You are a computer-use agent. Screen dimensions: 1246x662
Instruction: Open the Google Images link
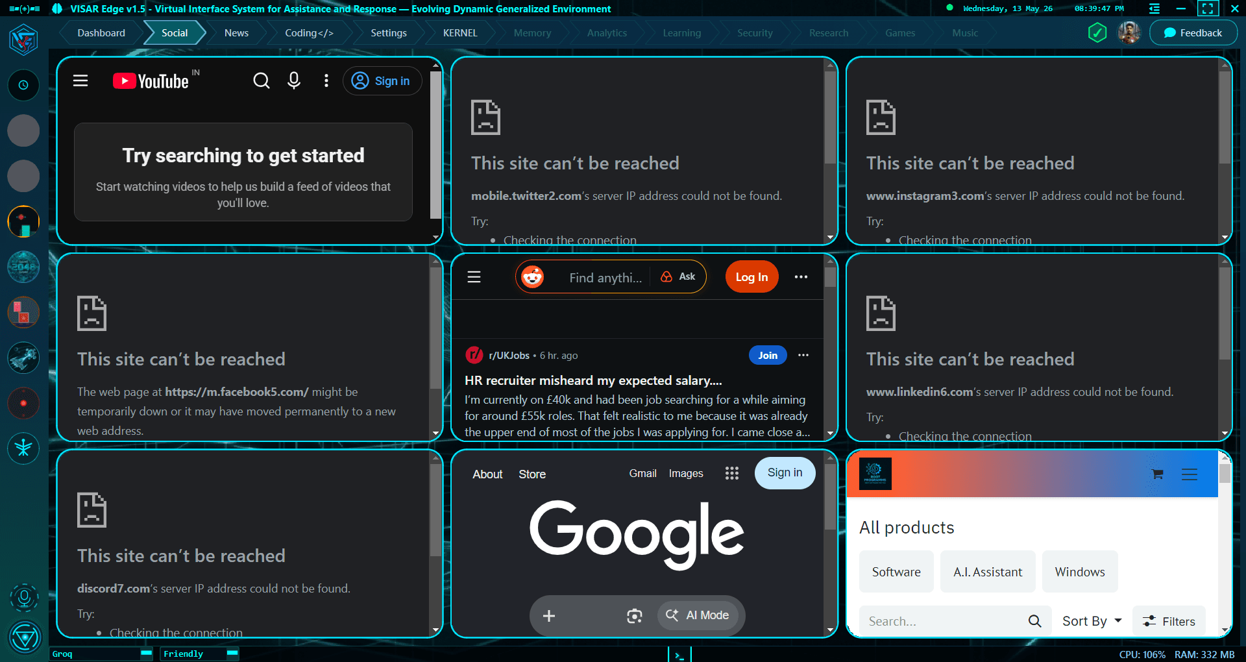[x=686, y=473]
